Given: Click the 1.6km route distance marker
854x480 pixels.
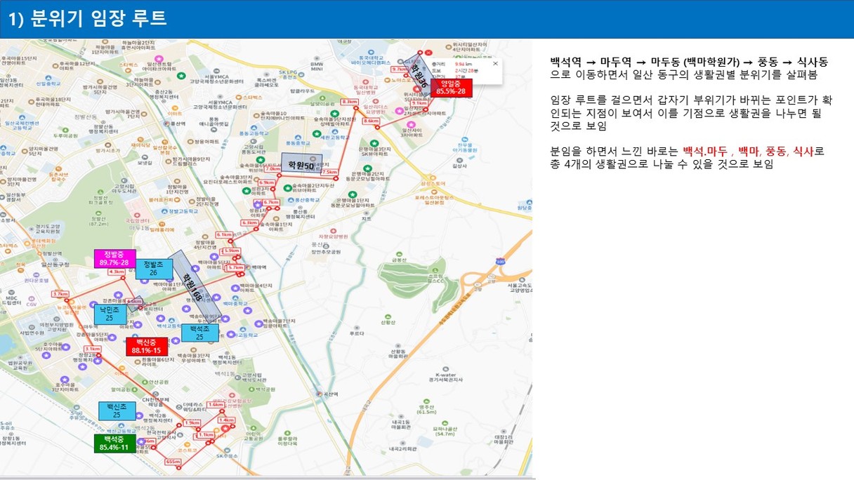Looking at the screenshot, I should pos(216,405).
